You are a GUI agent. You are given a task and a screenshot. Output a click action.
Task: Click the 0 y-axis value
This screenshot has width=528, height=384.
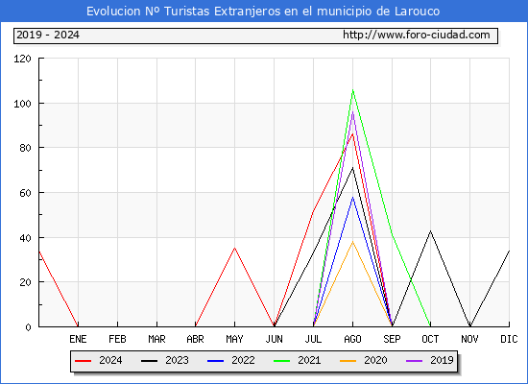click(x=28, y=327)
